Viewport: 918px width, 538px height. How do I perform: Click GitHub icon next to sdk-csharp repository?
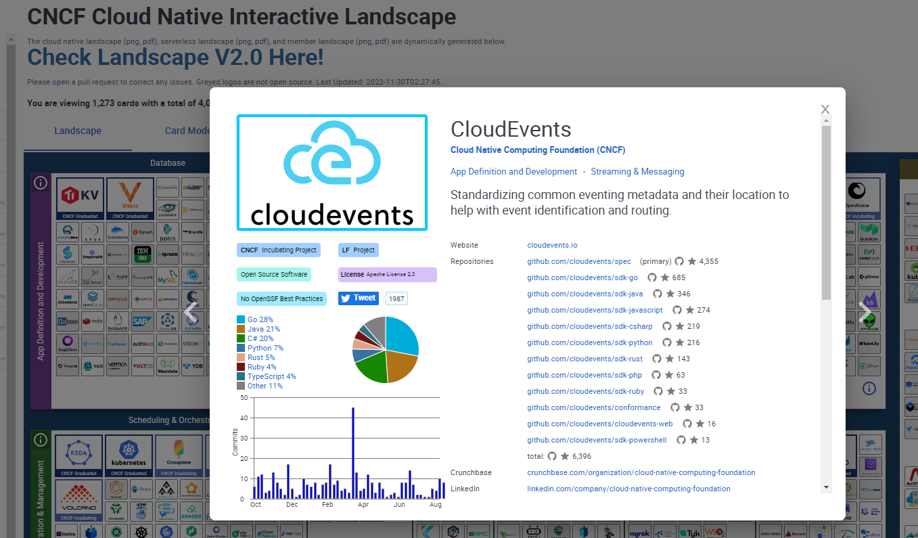tap(667, 326)
